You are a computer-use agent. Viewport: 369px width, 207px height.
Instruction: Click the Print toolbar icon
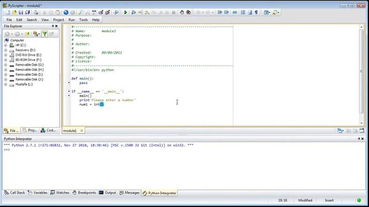(x=36, y=13)
